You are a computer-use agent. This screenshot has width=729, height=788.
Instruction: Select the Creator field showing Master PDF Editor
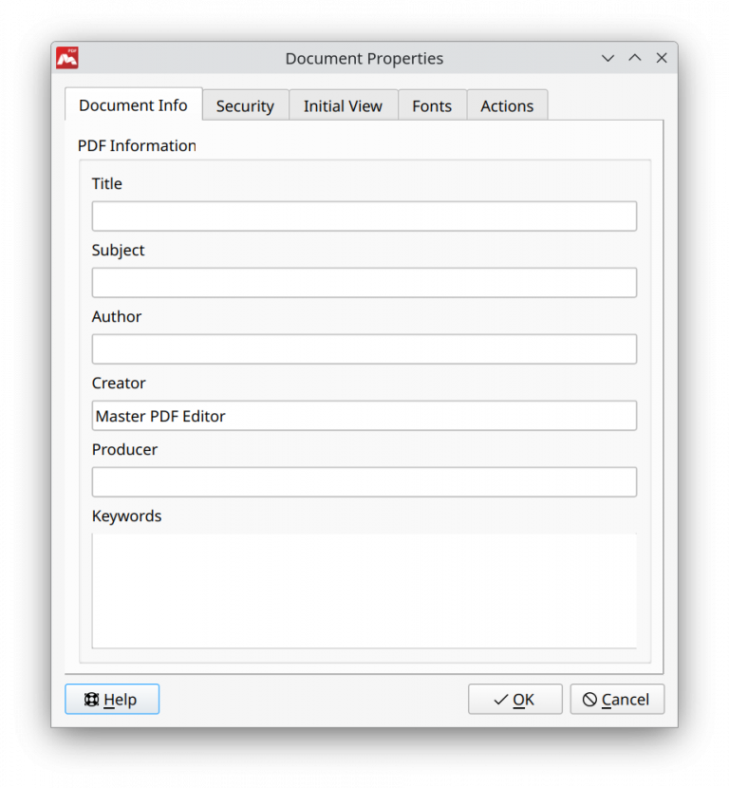[x=364, y=415]
